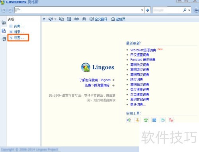Open the 附录... appendix option
This screenshot has width=199, height=152.
tap(16, 32)
